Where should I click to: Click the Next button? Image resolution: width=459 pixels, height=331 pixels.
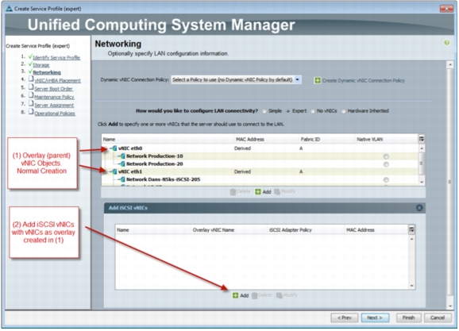(375, 318)
